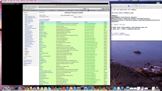Toggle the docker-io package checkbox
Image resolution: width=162 pixels, height=91 pixels.
point(40,29)
